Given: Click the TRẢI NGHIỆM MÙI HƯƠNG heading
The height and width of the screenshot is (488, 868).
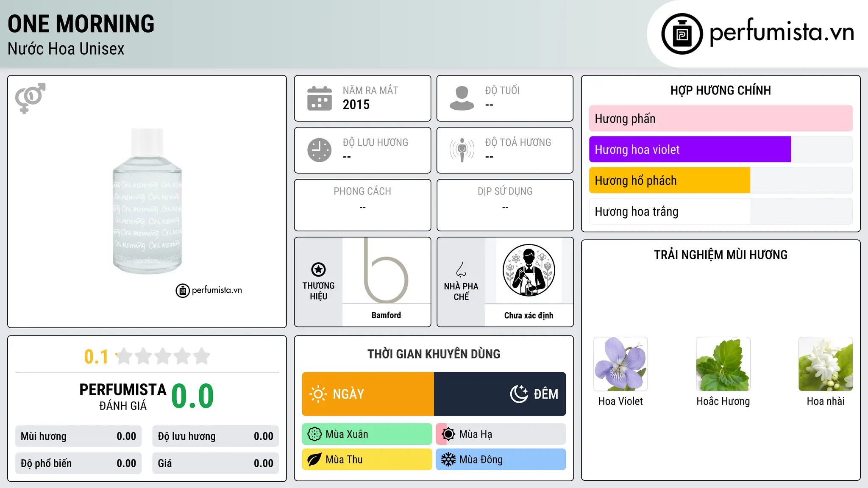Looking at the screenshot, I should 721,255.
